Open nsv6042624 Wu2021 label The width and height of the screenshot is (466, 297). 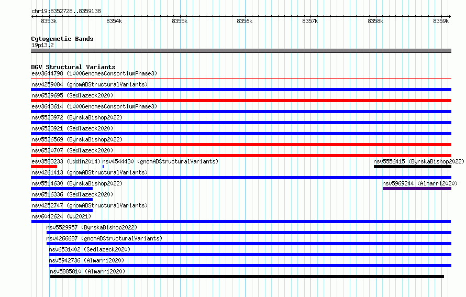coord(61,216)
